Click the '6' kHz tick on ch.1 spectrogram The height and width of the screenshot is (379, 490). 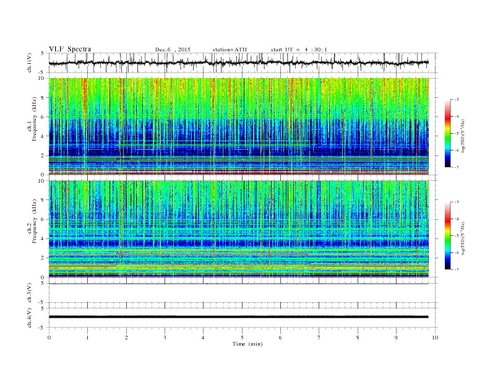tap(43, 117)
